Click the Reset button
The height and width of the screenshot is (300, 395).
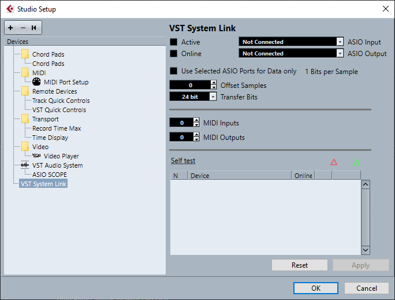(x=300, y=265)
